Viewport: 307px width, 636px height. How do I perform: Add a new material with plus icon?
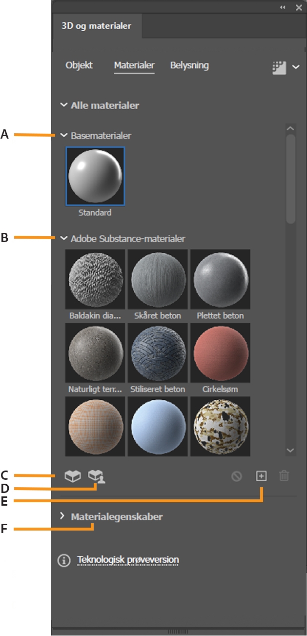tap(262, 476)
